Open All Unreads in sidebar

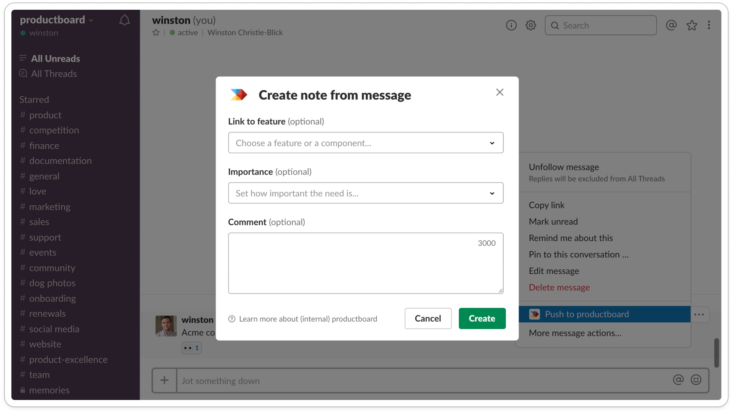[50, 59]
